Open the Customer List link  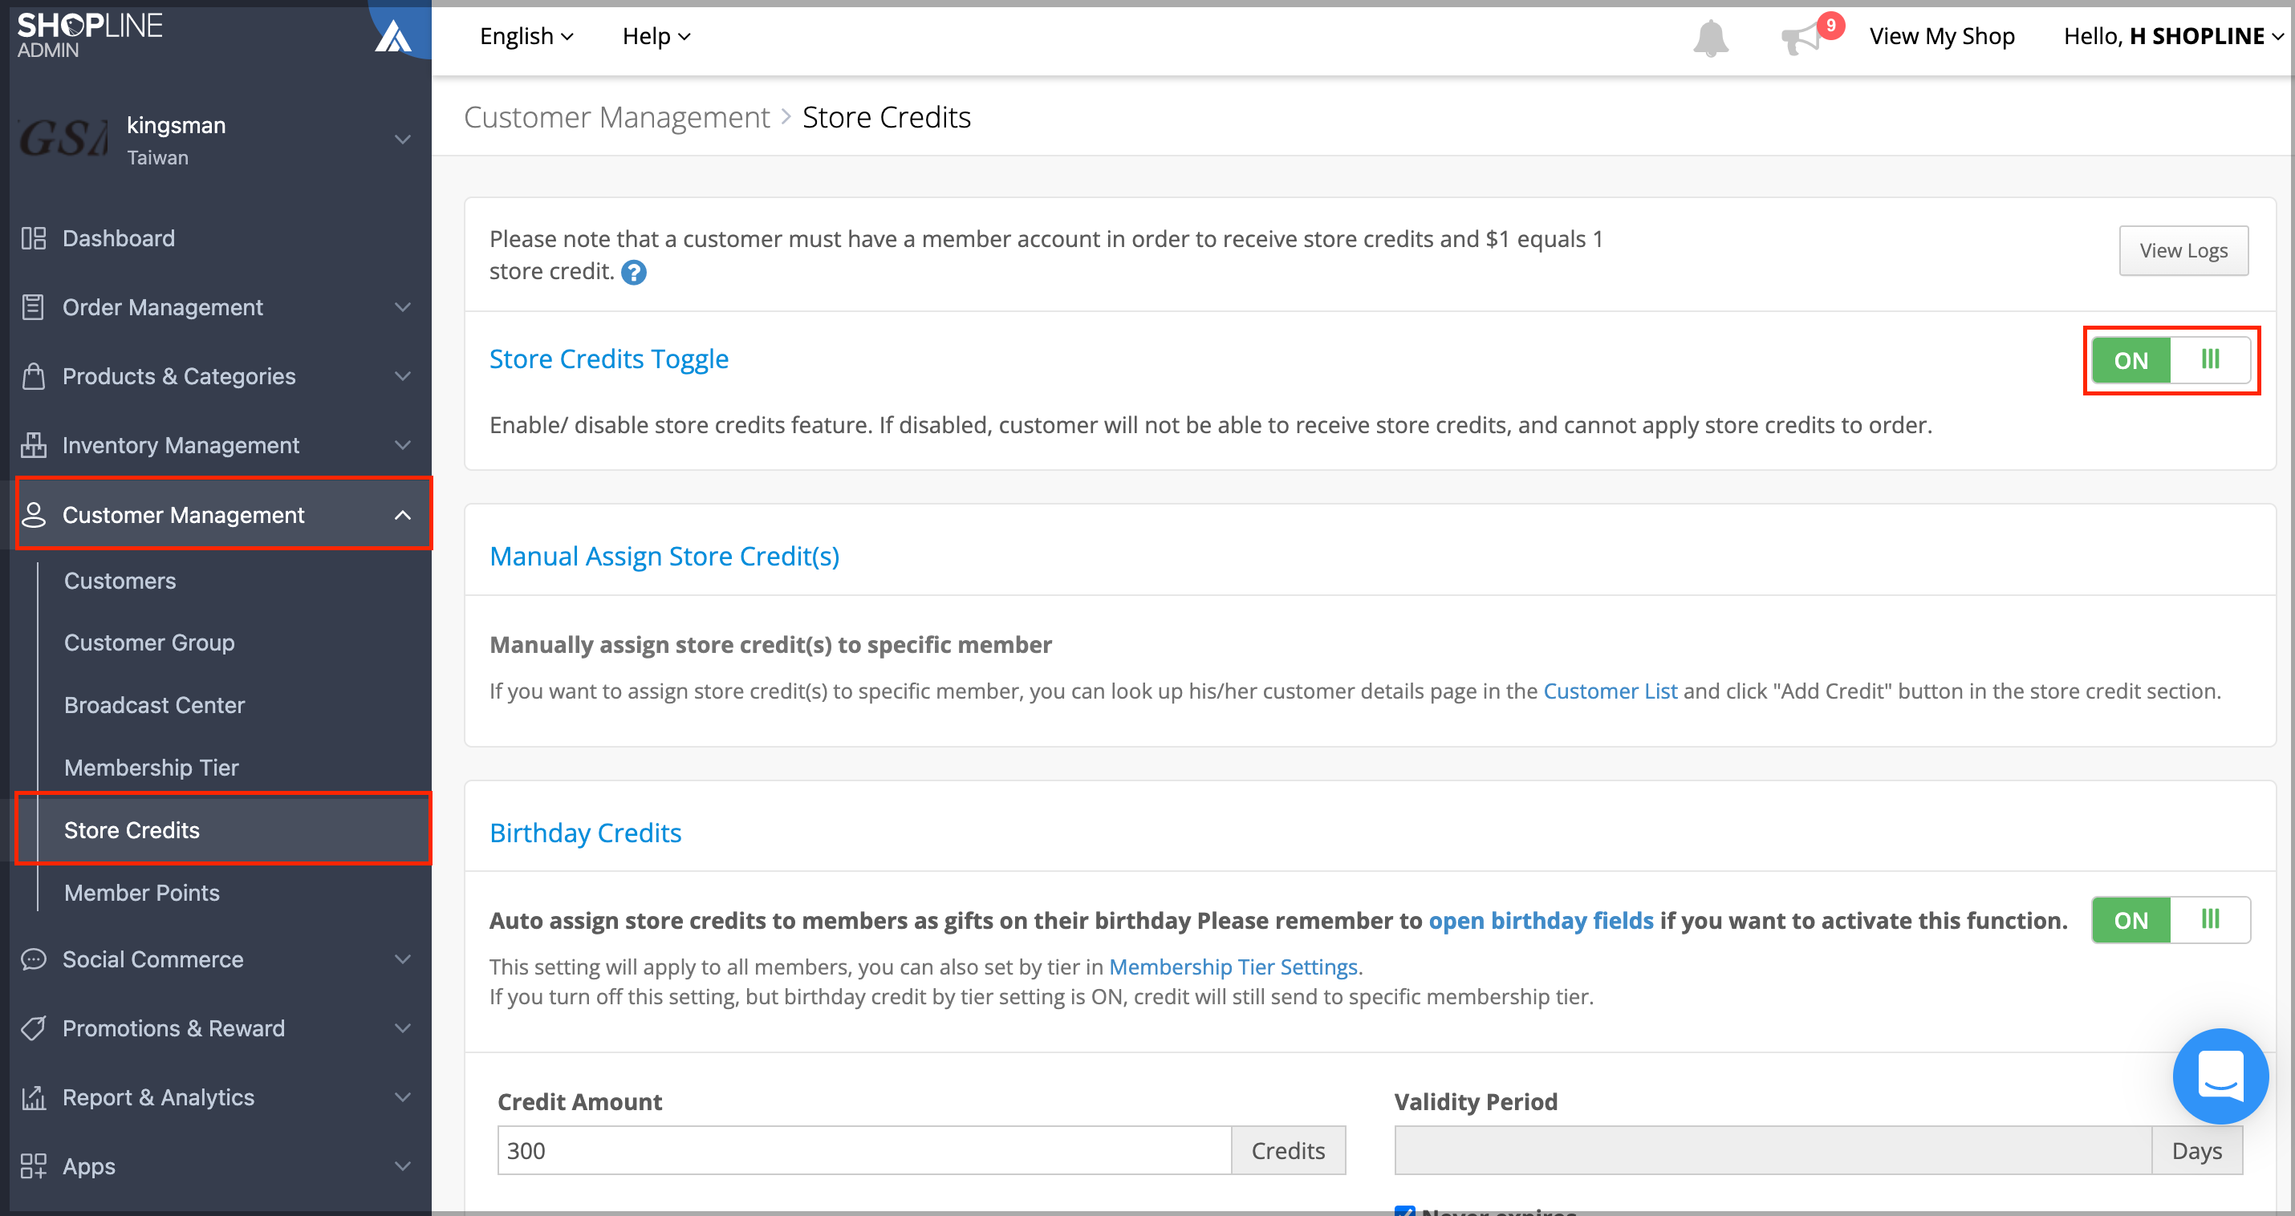[1609, 691]
